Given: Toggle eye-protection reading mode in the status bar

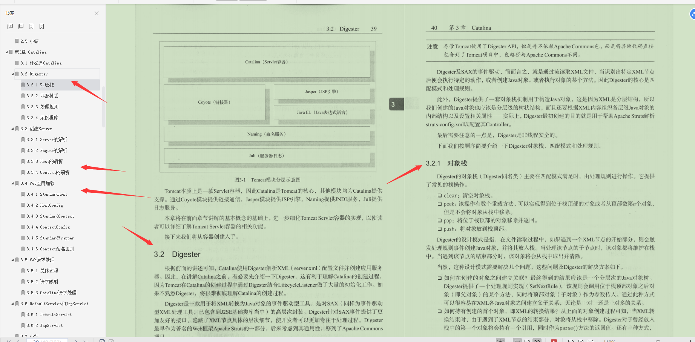Looking at the screenshot, I should coord(500,340).
